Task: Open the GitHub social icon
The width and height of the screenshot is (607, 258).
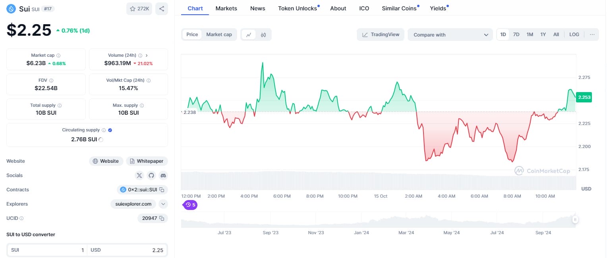Action: click(151, 175)
